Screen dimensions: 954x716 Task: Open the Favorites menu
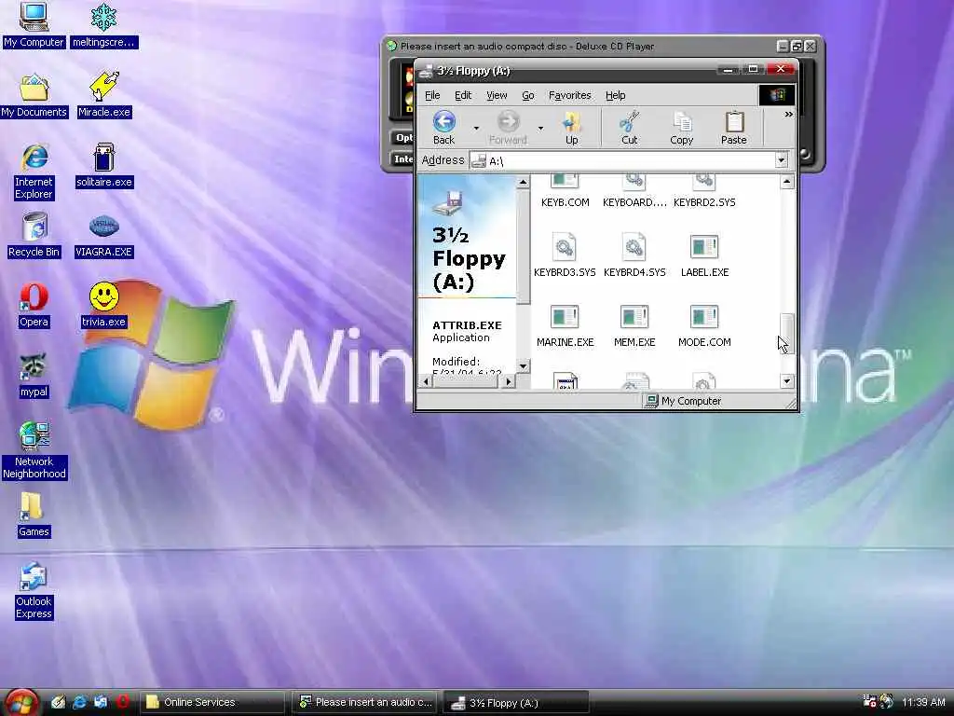(569, 96)
